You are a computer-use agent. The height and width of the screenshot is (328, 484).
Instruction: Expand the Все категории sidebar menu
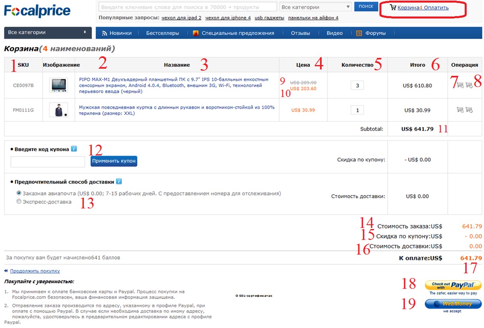click(48, 33)
